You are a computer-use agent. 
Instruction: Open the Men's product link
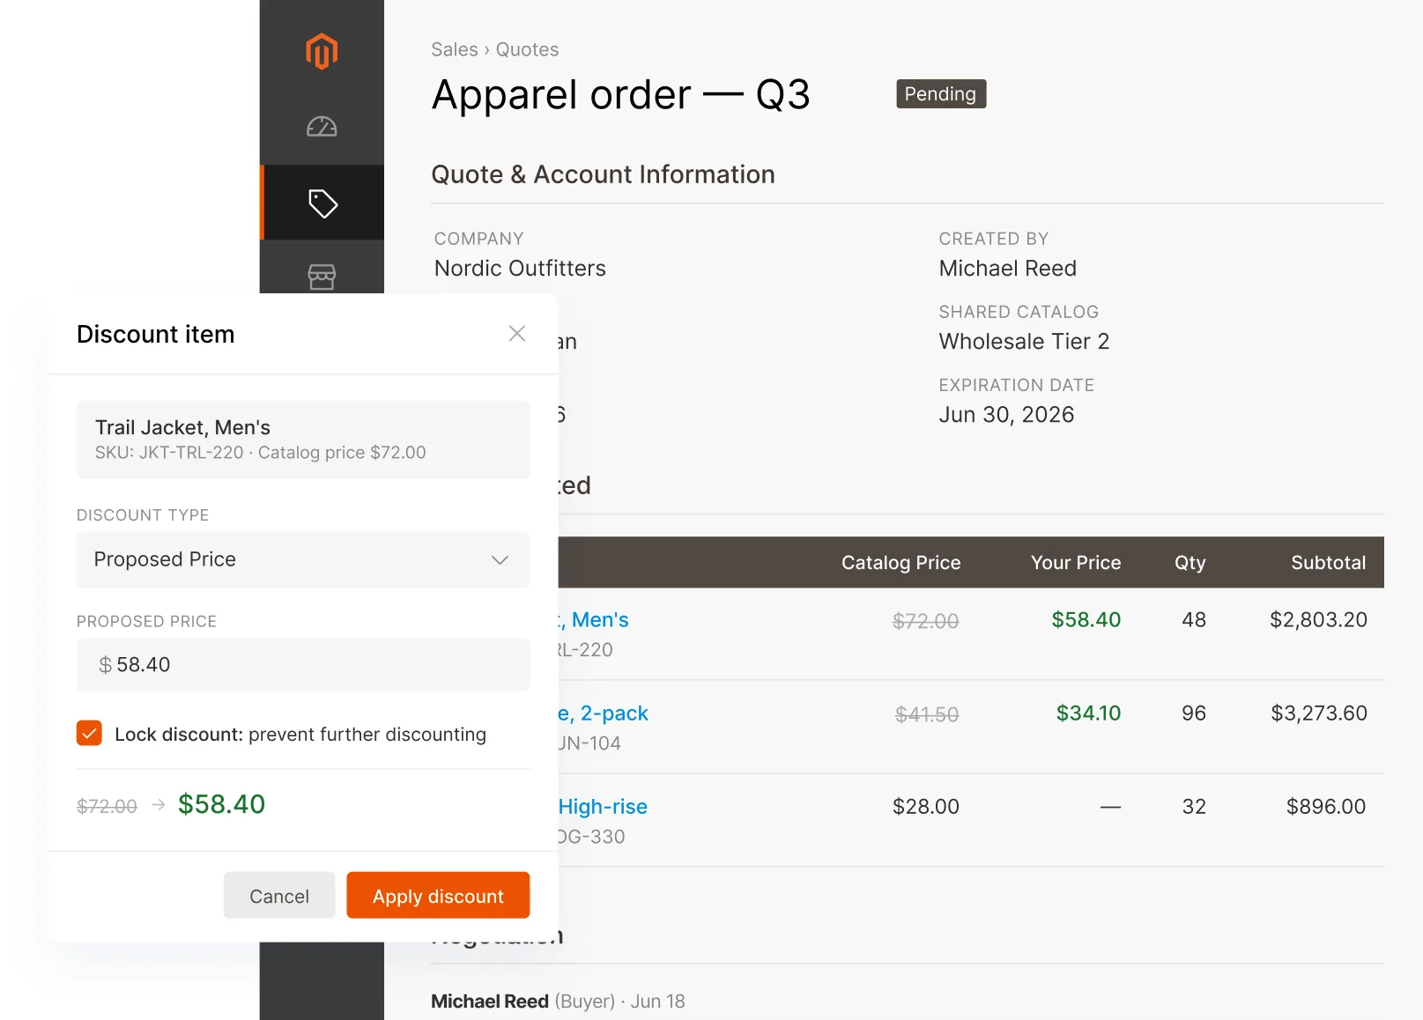[594, 619]
